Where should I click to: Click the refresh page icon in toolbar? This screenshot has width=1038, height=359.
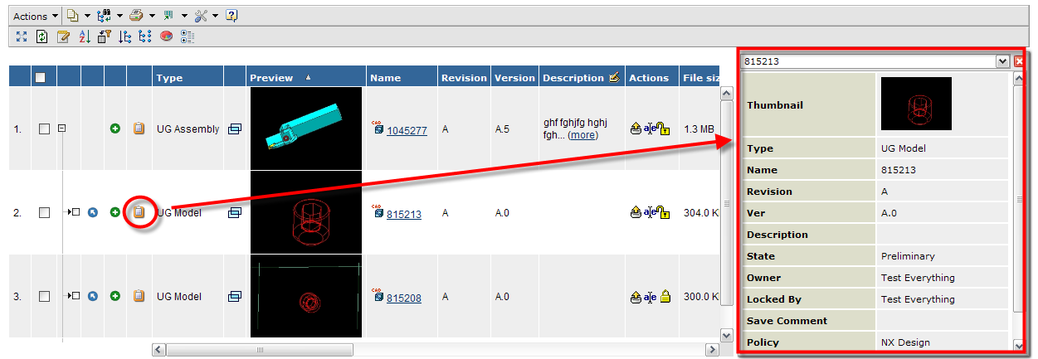41,36
